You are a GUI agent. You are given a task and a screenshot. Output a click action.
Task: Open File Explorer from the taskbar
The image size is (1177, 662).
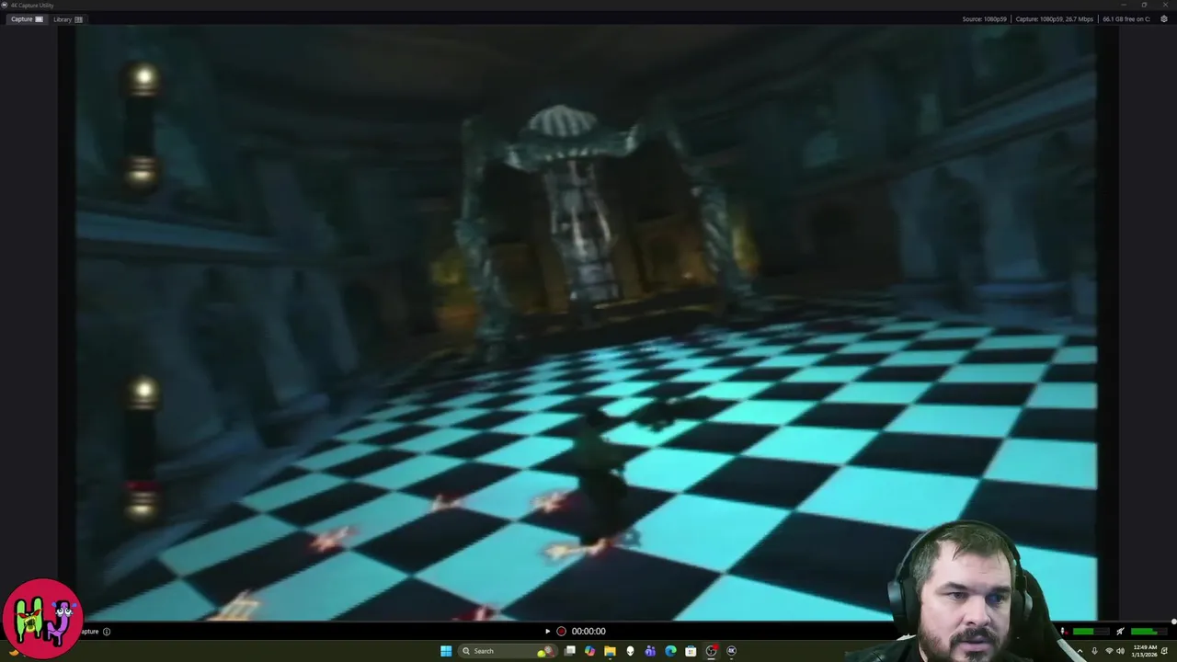click(x=610, y=651)
